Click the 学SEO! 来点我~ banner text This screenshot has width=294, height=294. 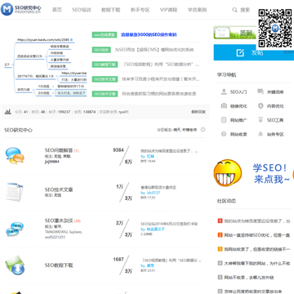[270, 173]
